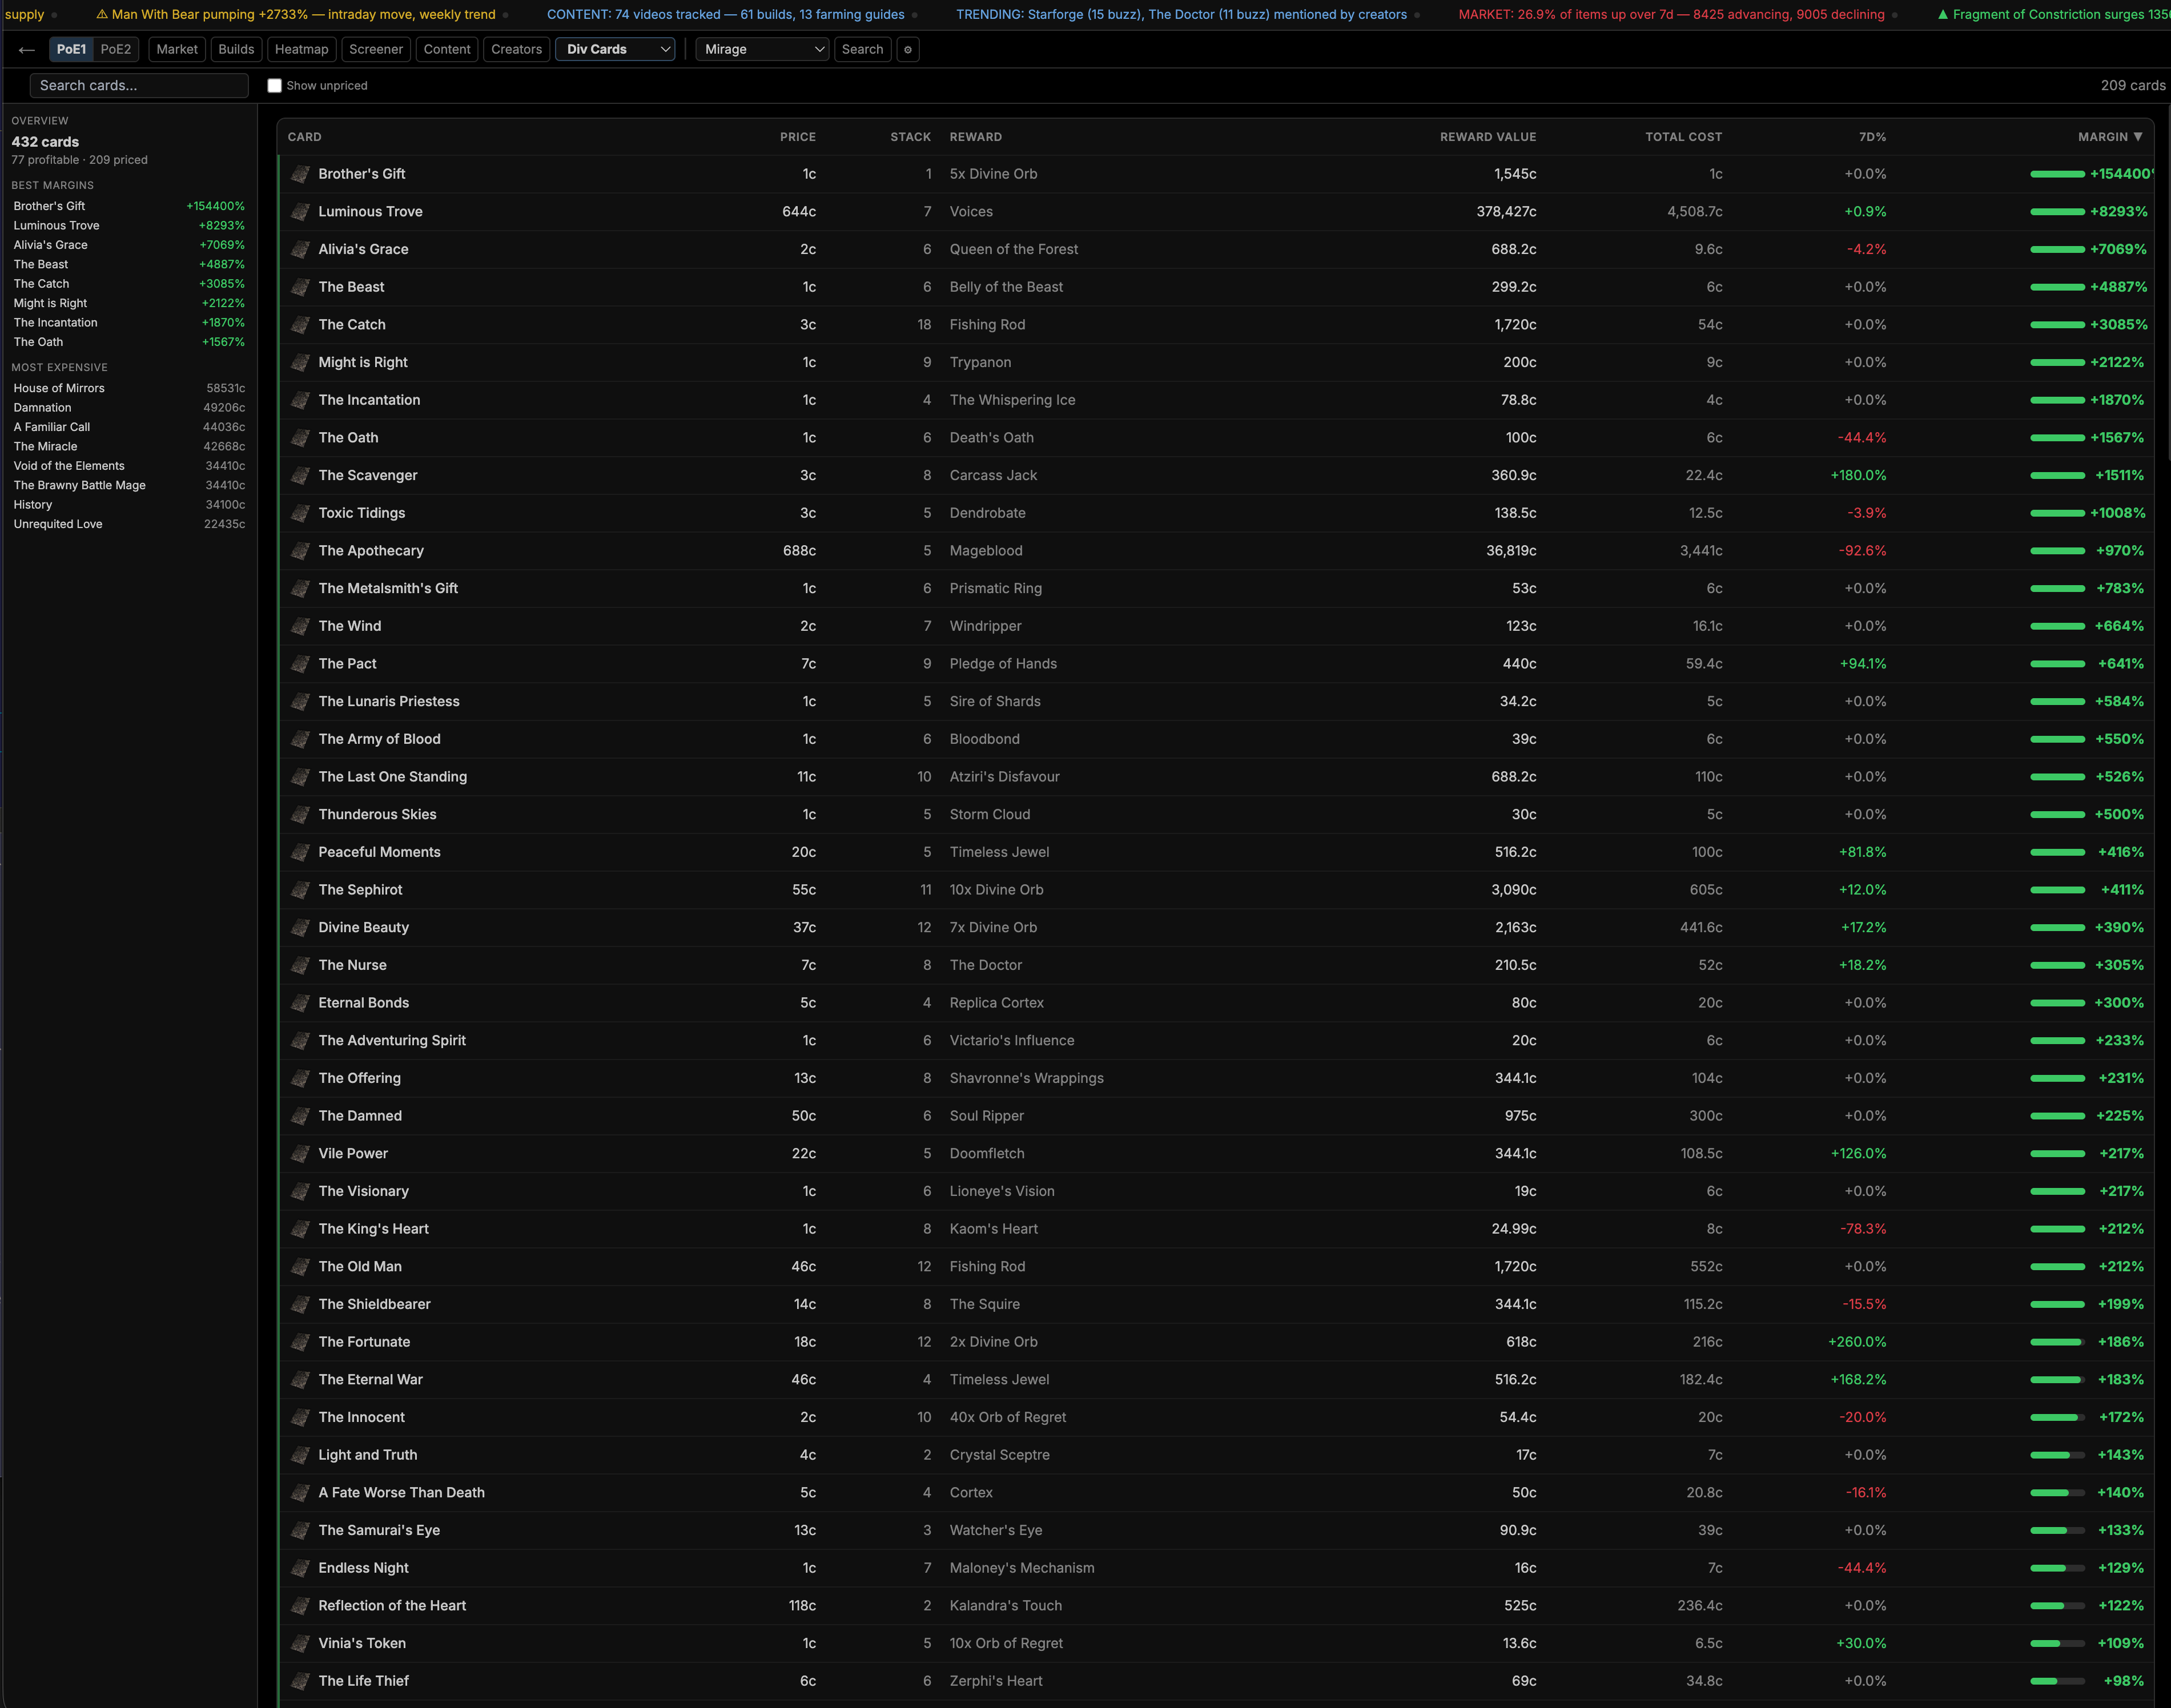This screenshot has height=1708, width=2171.
Task: Select the PoE1 game toggle
Action: point(71,49)
